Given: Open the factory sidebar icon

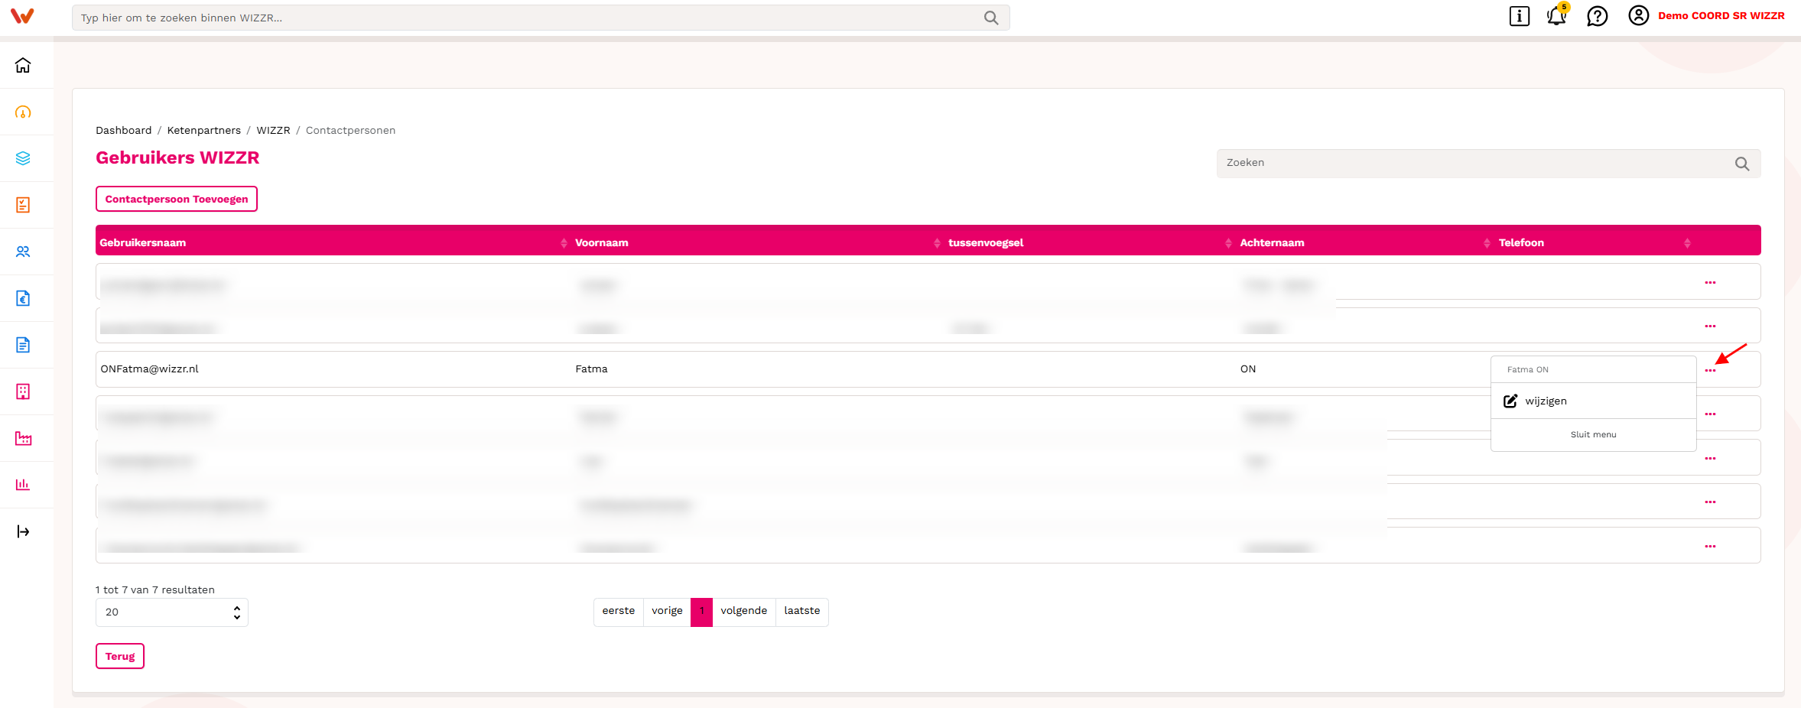Looking at the screenshot, I should (23, 438).
